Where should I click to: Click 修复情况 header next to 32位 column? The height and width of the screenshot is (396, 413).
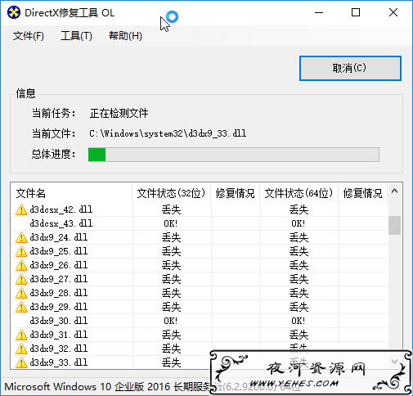tap(236, 193)
